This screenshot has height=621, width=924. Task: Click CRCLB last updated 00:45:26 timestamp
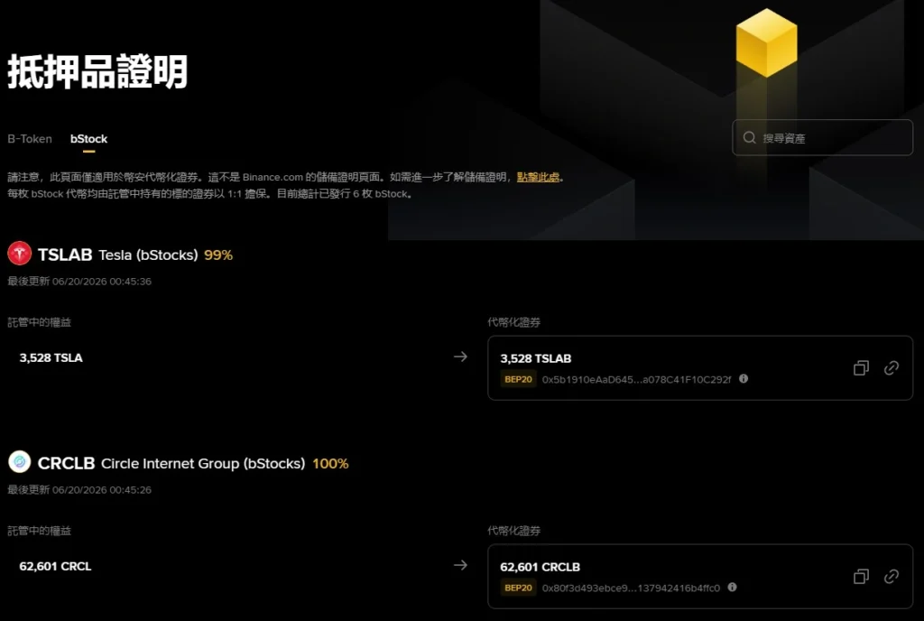[x=79, y=490]
